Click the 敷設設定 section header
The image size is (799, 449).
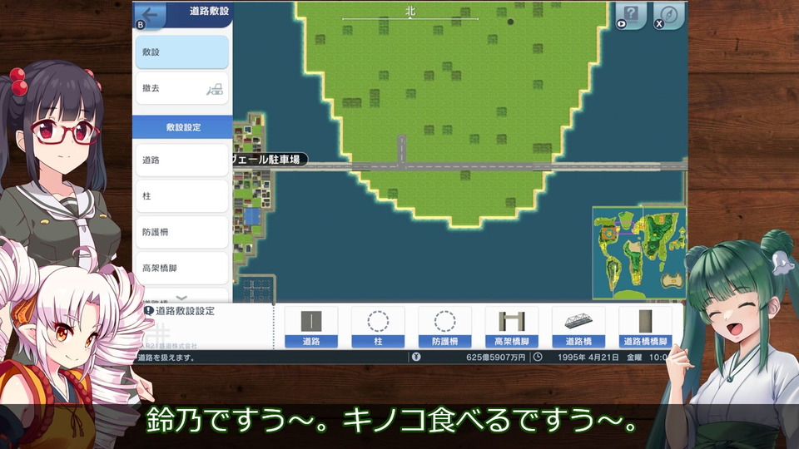(x=182, y=127)
